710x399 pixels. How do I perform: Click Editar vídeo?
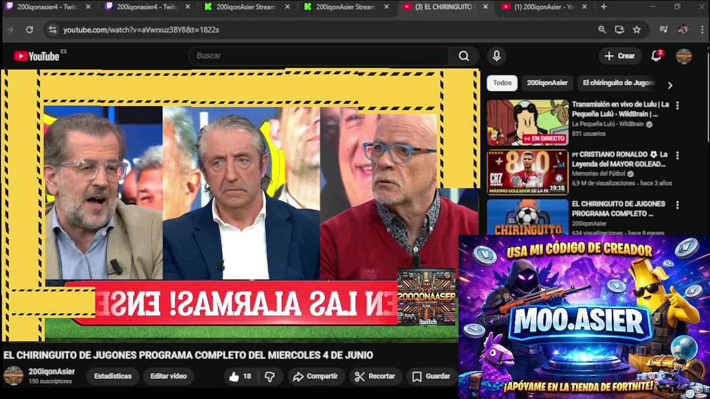pyautogui.click(x=168, y=376)
